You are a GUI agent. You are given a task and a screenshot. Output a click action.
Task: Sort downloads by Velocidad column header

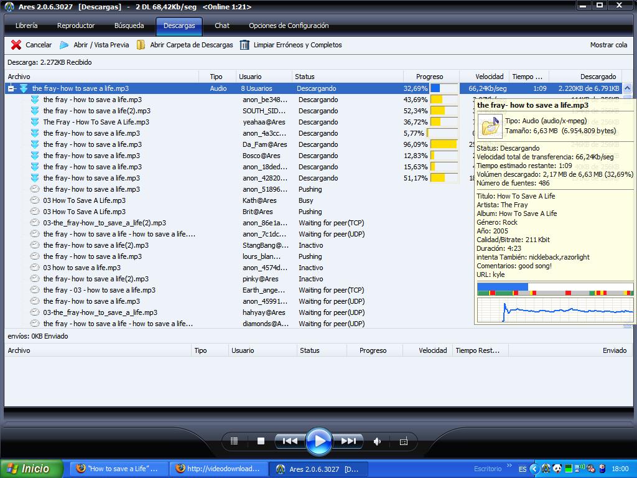484,77
